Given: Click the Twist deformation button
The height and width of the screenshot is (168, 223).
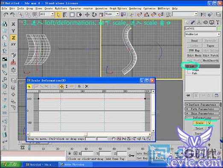Looking at the screenshot, I should click(x=200, y=129).
